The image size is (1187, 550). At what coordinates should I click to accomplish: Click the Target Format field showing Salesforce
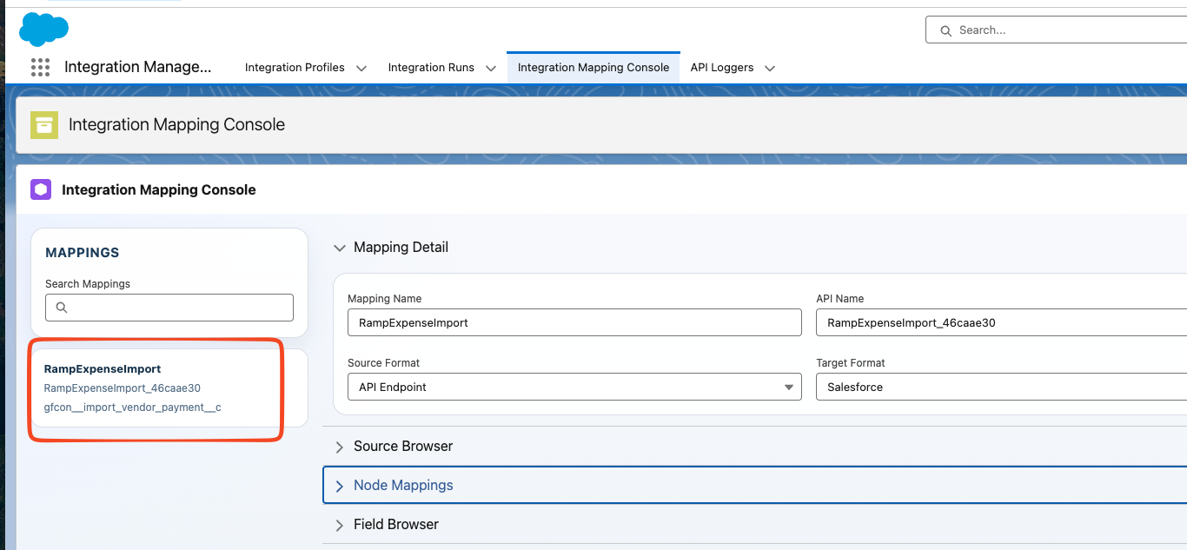click(1001, 387)
